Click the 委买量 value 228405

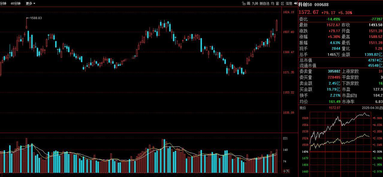click(334, 78)
